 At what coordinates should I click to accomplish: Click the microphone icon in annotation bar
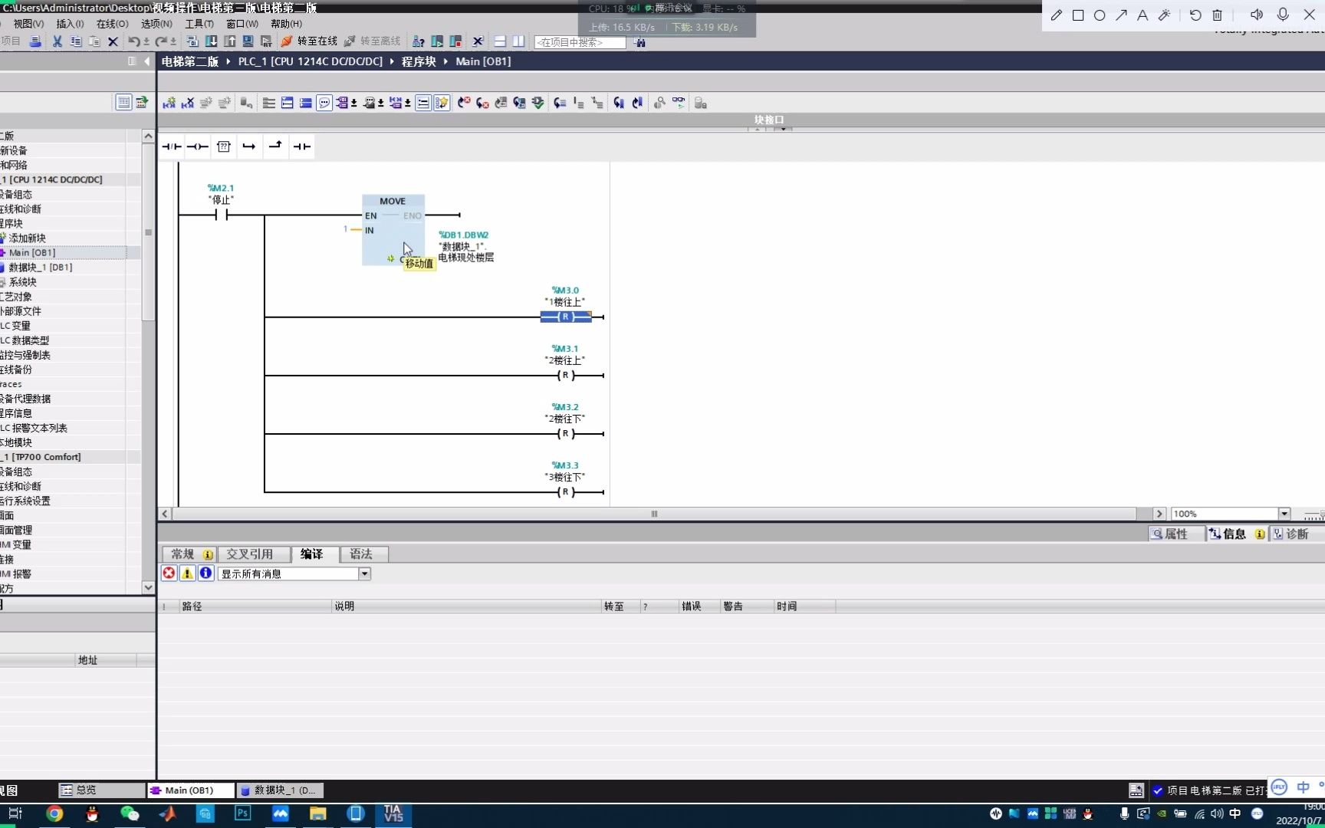coord(1283,15)
